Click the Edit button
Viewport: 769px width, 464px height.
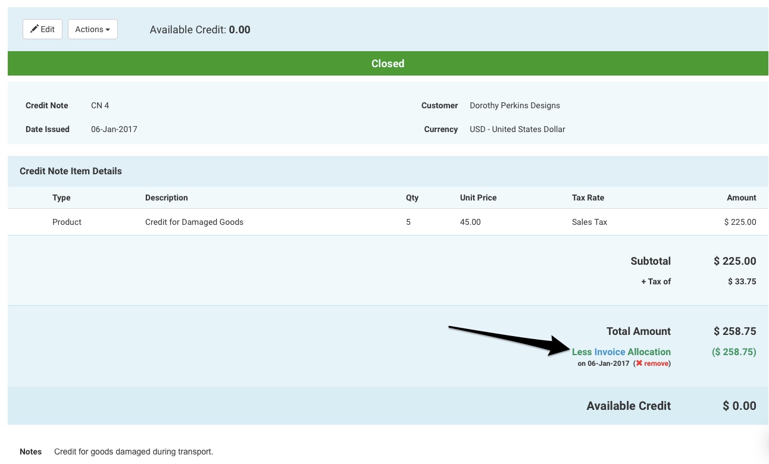click(42, 29)
